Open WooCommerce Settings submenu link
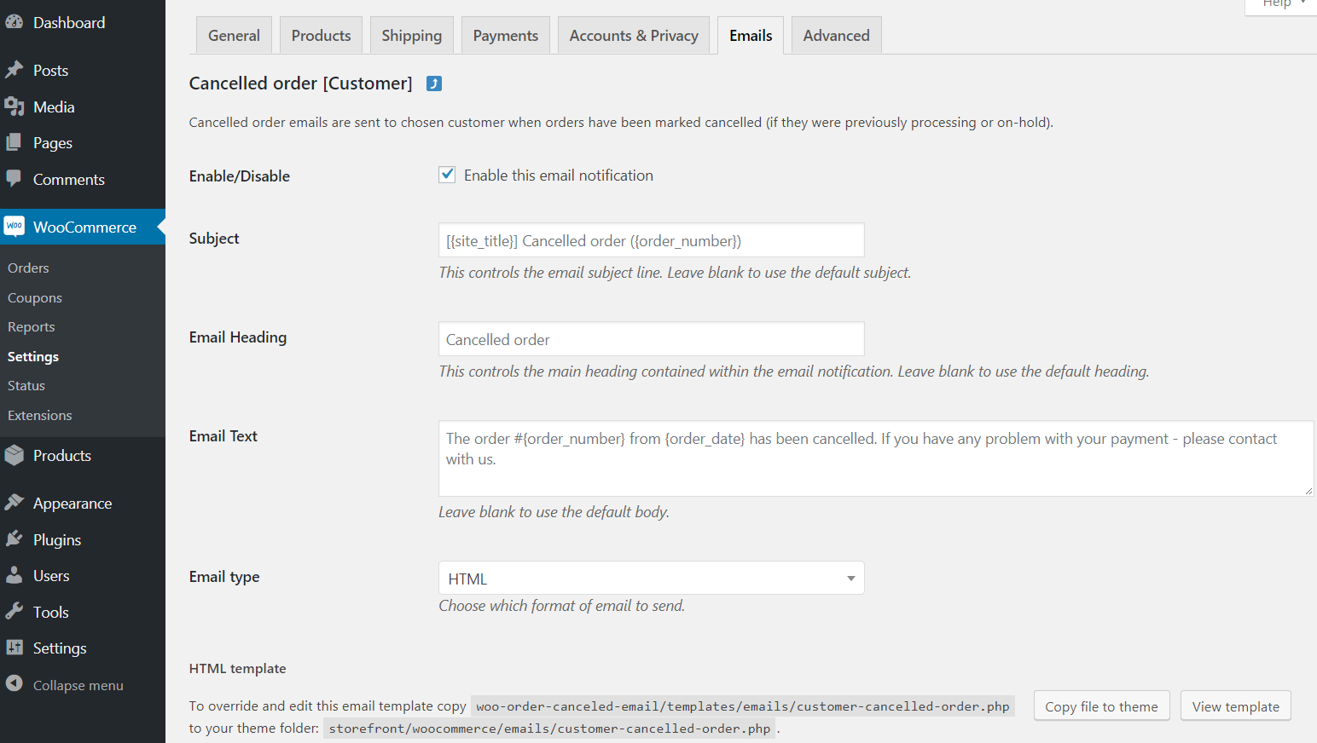 [x=33, y=356]
